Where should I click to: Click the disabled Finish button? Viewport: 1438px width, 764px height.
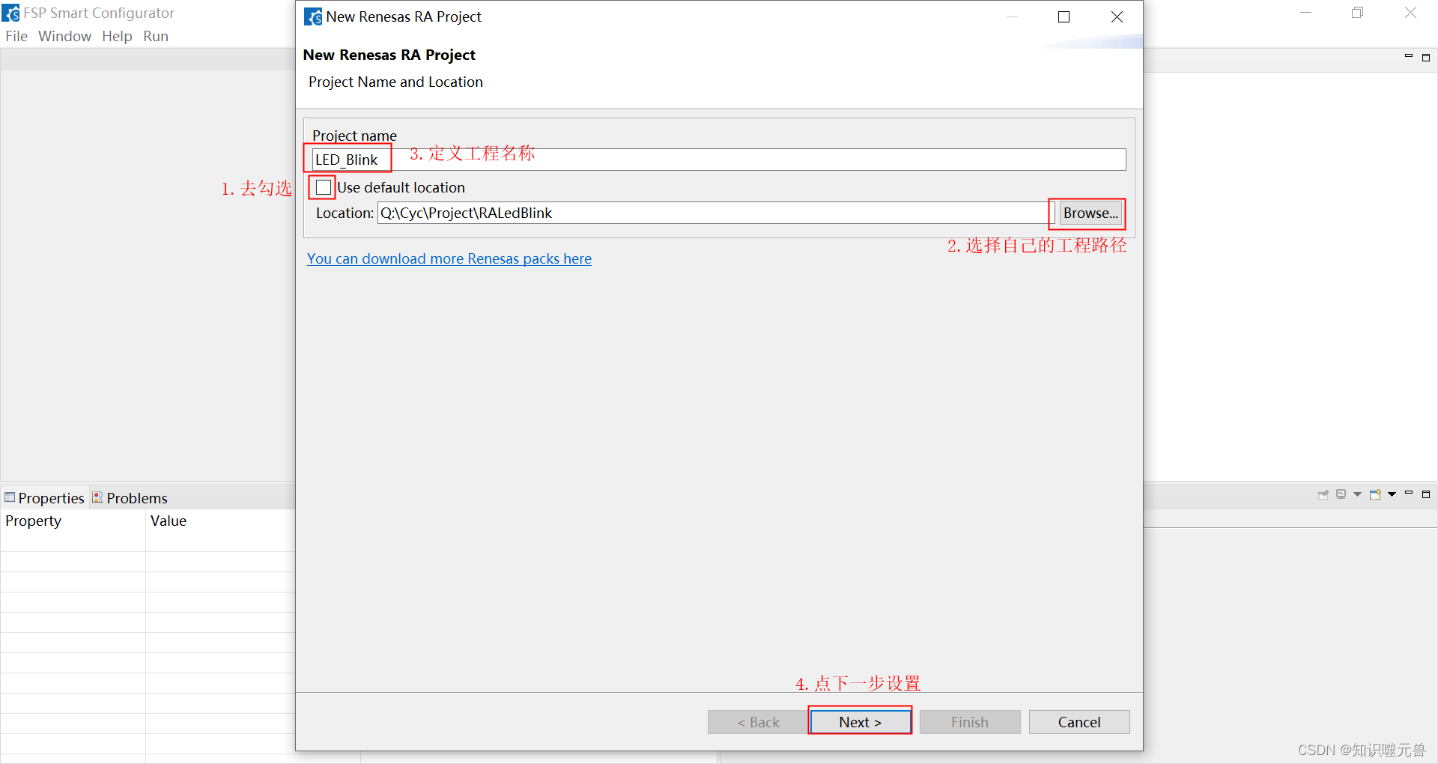[970, 722]
